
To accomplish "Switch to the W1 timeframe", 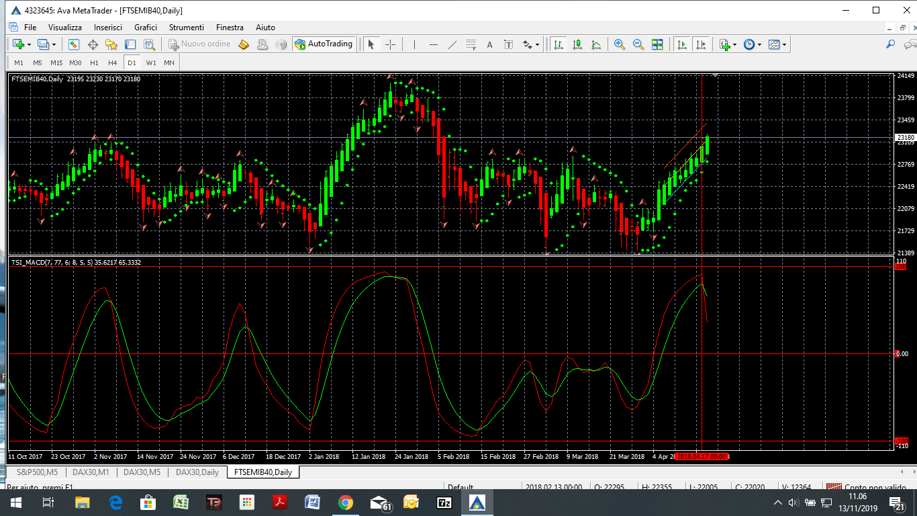I will (x=150, y=62).
